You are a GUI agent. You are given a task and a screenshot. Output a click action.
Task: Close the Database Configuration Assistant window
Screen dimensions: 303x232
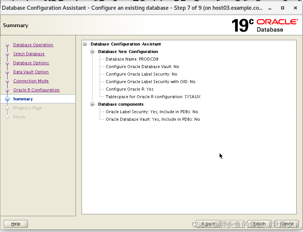coord(295,8)
